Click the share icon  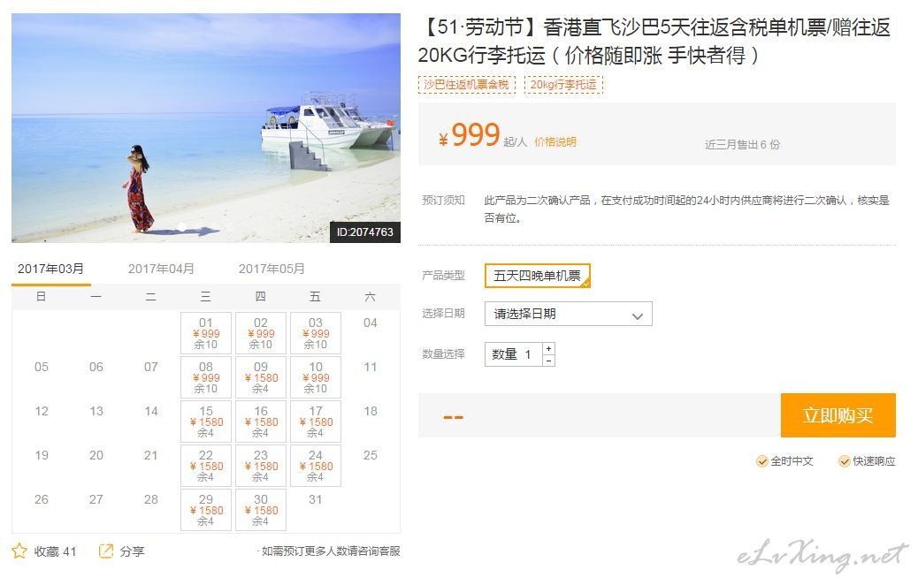pos(106,551)
